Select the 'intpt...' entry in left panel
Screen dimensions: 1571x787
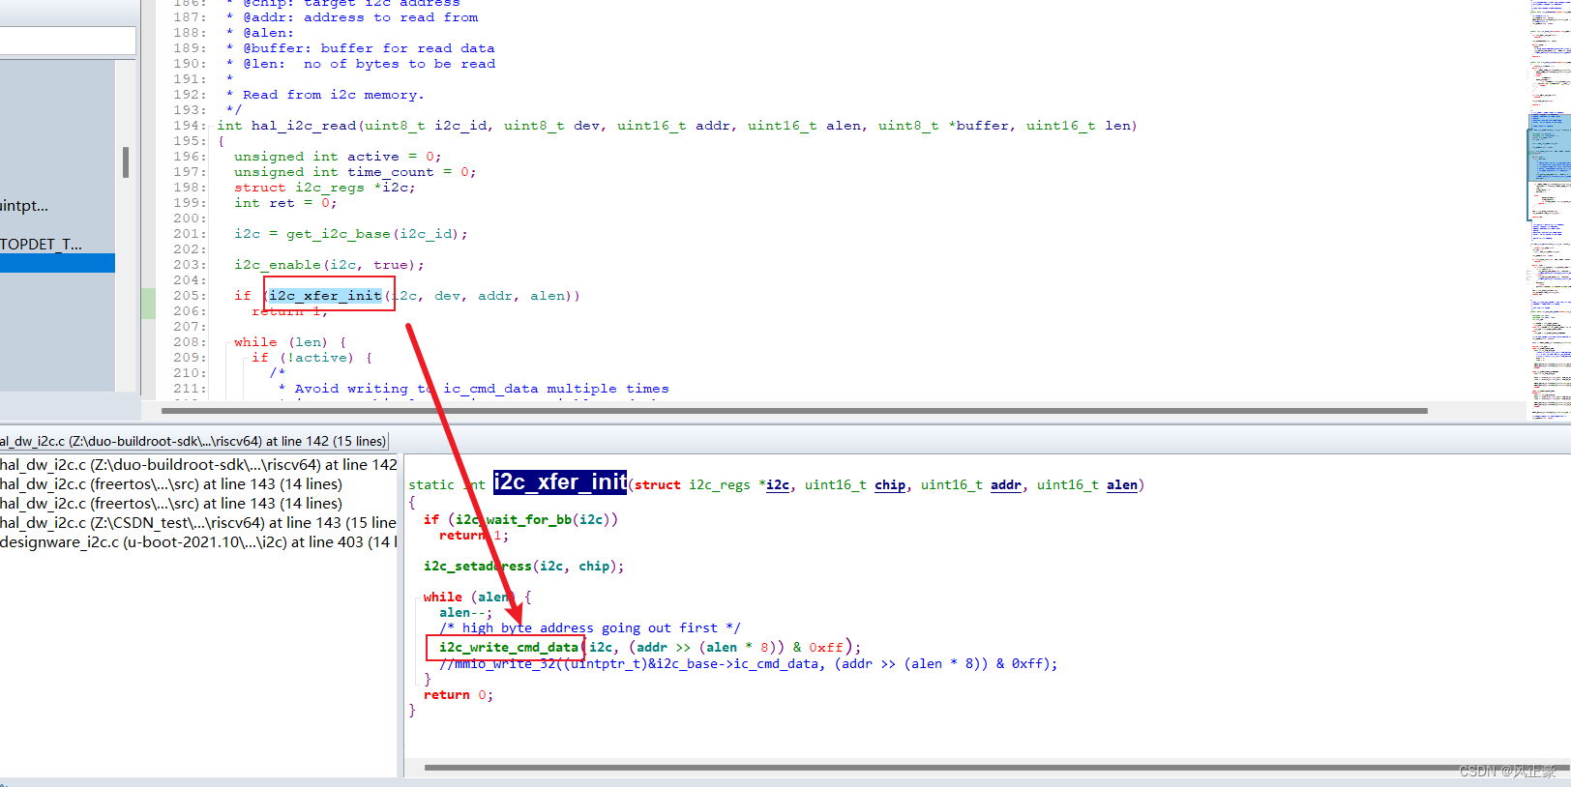coord(24,205)
